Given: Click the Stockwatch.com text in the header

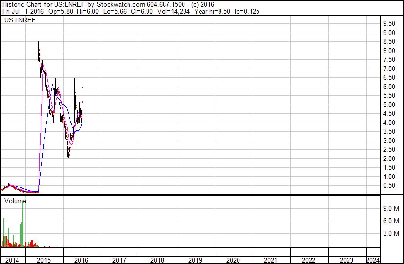Looking at the screenshot, I should (x=121, y=5).
